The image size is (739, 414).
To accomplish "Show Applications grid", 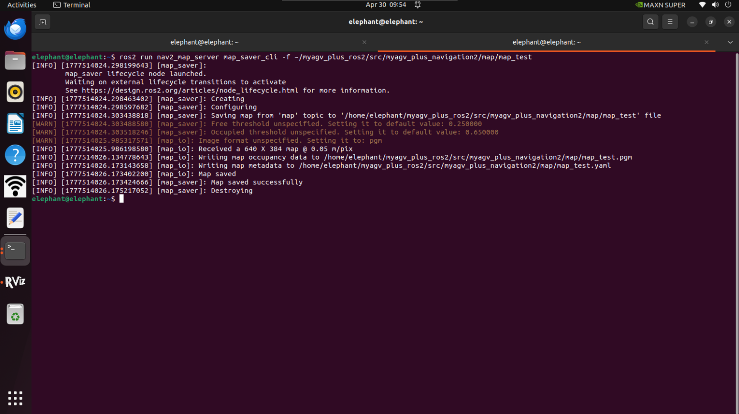I will [x=15, y=398].
